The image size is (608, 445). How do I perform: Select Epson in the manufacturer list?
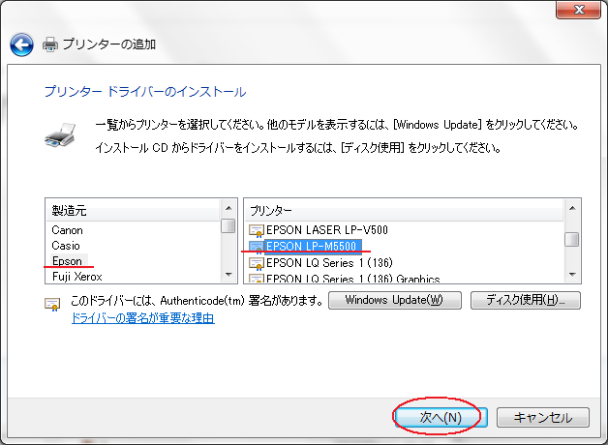pos(67,261)
